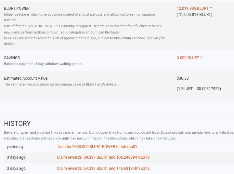Open the Claim rewards 54.310 BLURT entry

pyautogui.click(x=103, y=168)
